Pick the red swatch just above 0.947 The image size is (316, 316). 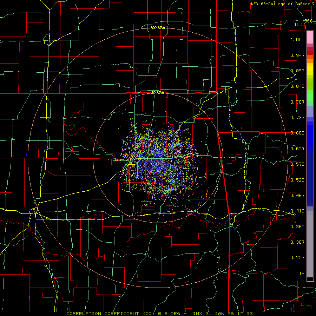tap(310, 52)
